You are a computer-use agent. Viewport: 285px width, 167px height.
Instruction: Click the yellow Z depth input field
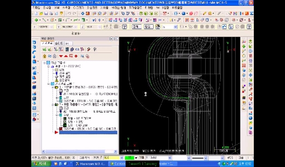coord(112,158)
